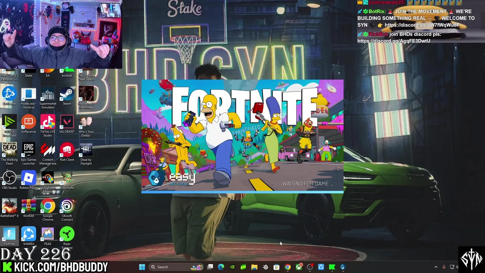485x273 pixels.
Task: Select the AirReceiver desktop shortcut
Action: [x=28, y=124]
